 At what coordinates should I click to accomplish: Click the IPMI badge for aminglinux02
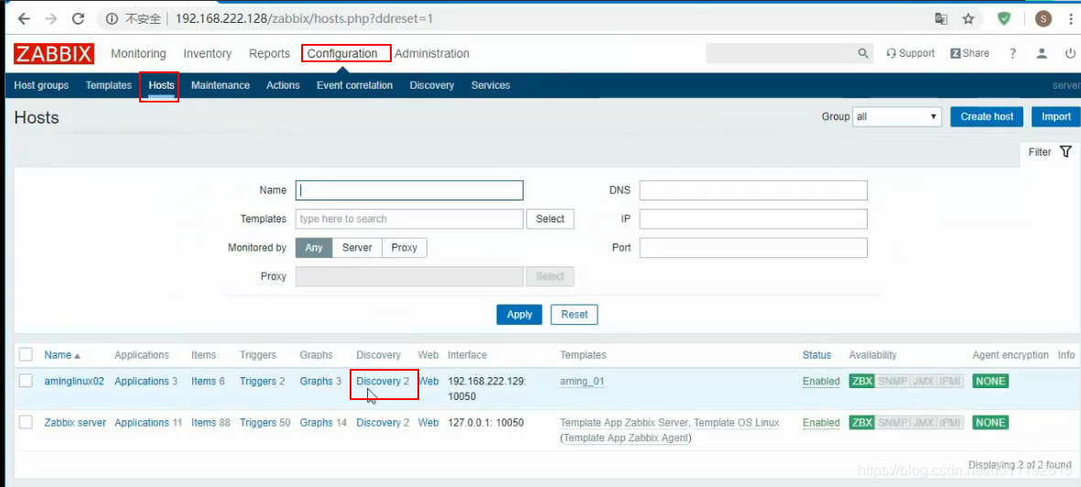click(950, 381)
